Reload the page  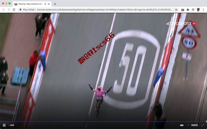[x=14, y=10]
